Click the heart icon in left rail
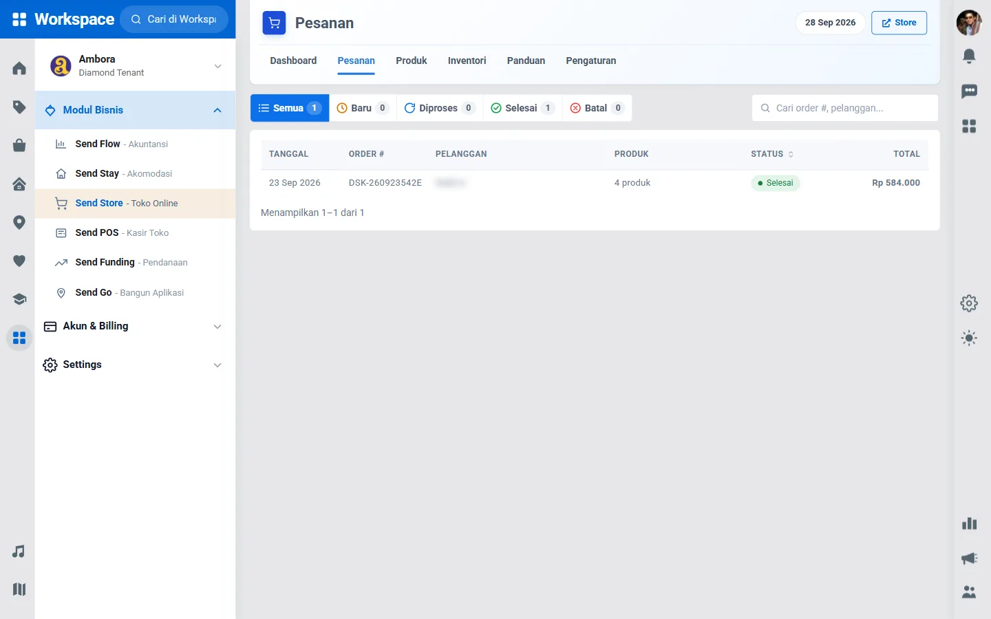Image resolution: width=991 pixels, height=619 pixels. pos(19,261)
